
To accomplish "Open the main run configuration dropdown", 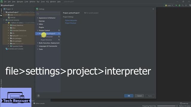I will pos(169,5).
